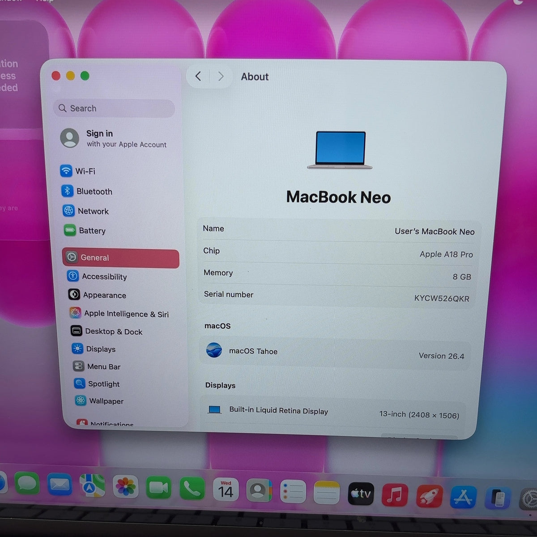Select the General sidebar item
This screenshot has width=537, height=537.
pyautogui.click(x=121, y=258)
